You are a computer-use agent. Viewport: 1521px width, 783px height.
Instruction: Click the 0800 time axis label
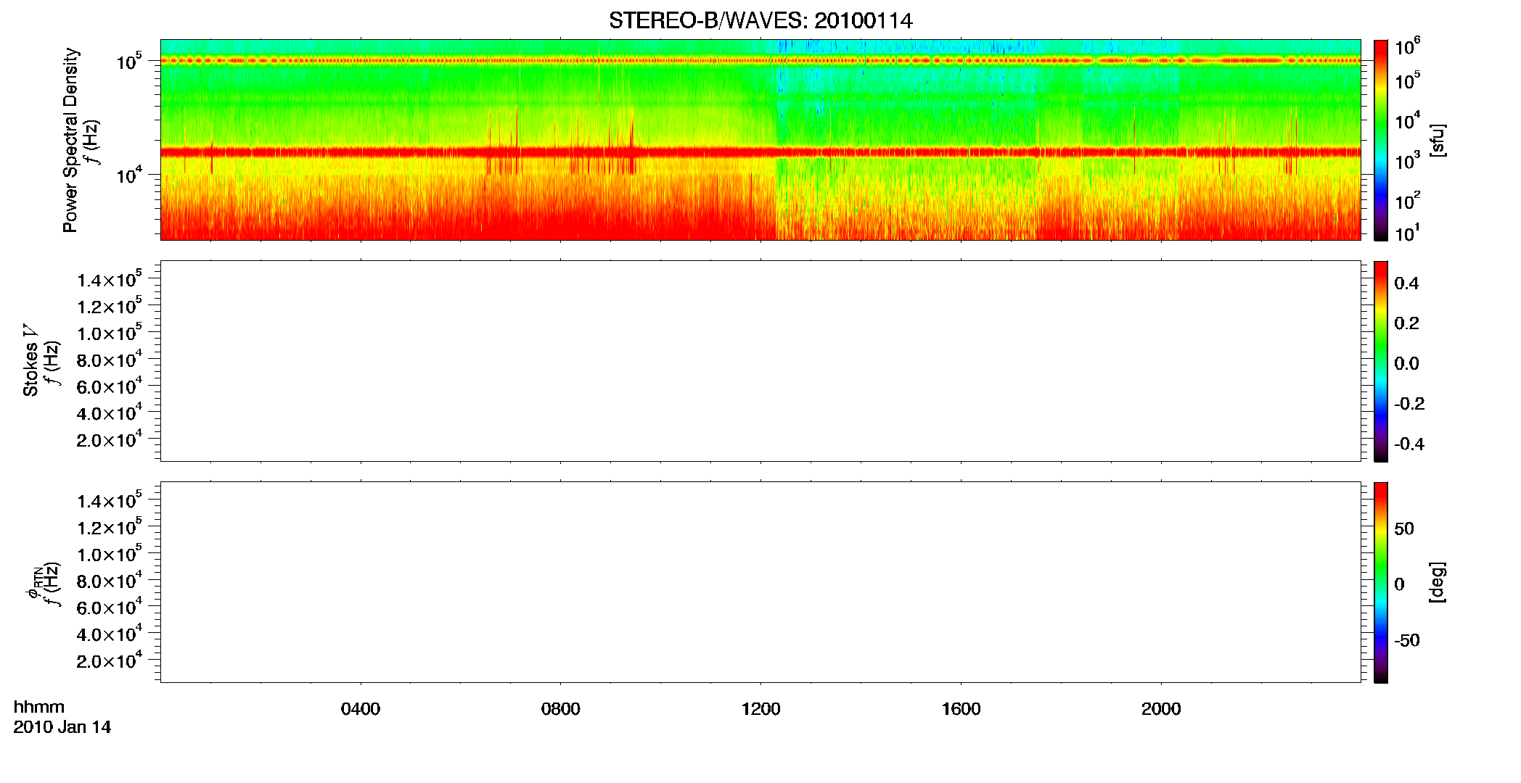pos(561,709)
